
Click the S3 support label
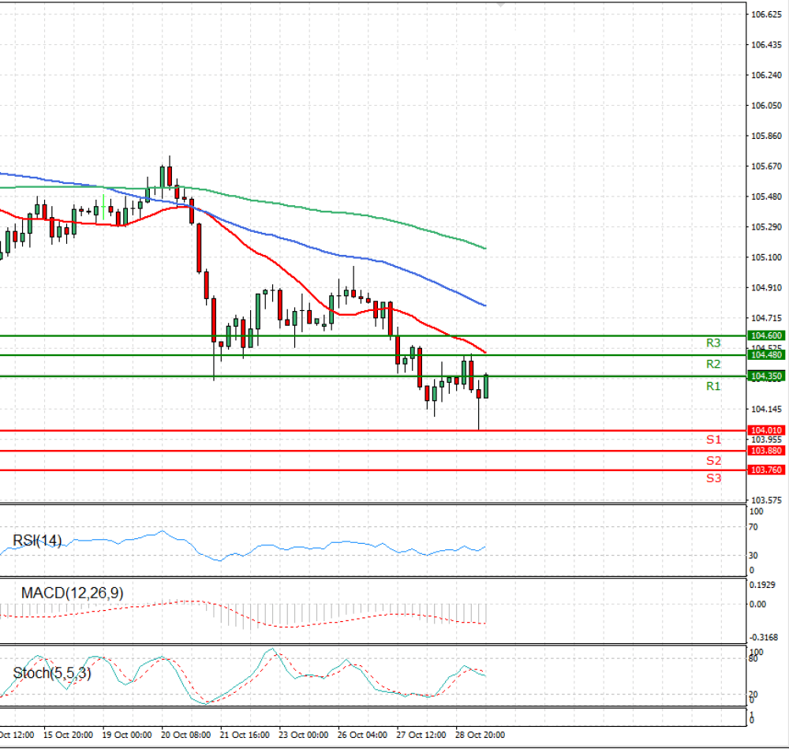[713, 478]
